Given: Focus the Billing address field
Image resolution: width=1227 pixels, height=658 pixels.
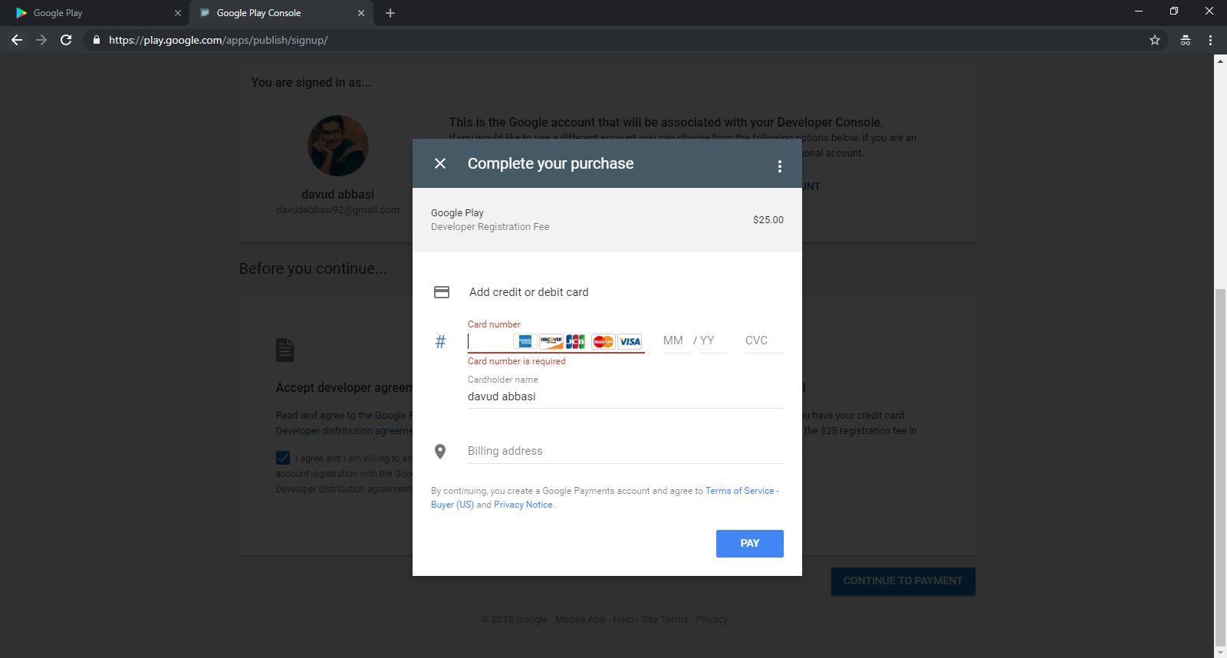Looking at the screenshot, I should [626, 451].
